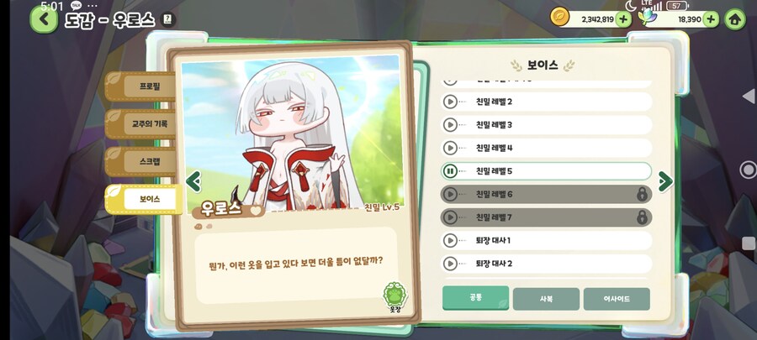Switch to the 사복 voice category
Screen dimensions: 757x340
click(x=546, y=299)
